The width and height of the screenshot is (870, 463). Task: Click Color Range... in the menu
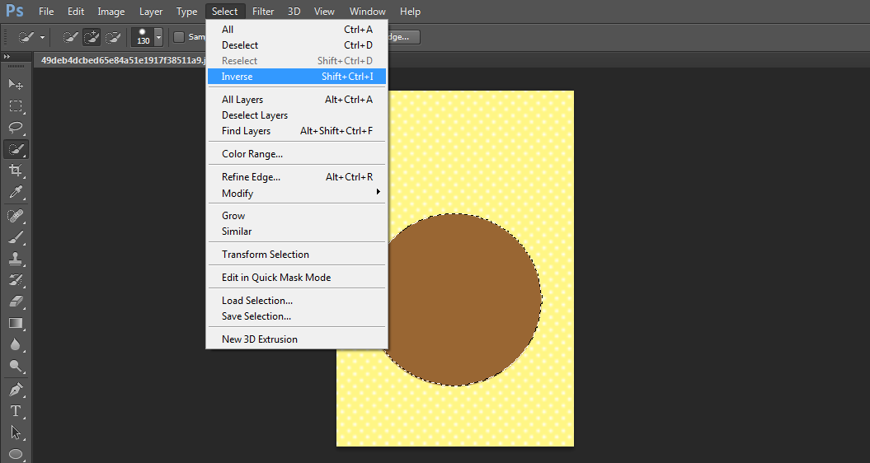pos(252,154)
